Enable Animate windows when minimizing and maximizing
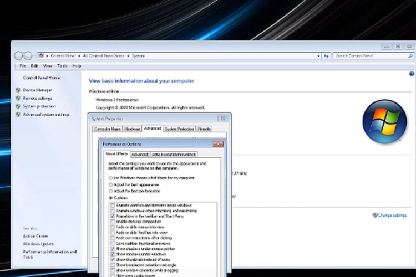 (x=113, y=211)
